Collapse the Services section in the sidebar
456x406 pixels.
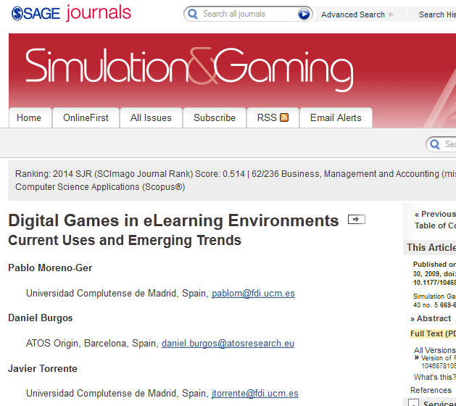click(415, 403)
